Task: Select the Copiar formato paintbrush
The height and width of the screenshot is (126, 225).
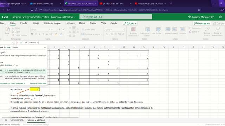Action: point(13,35)
